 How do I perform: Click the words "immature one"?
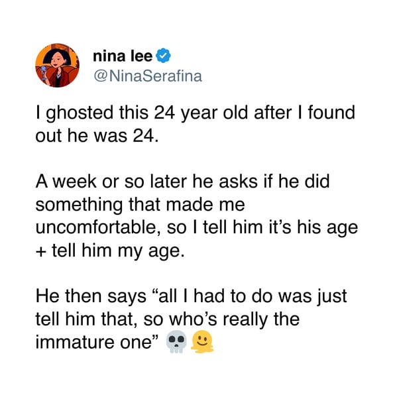[93, 343]
